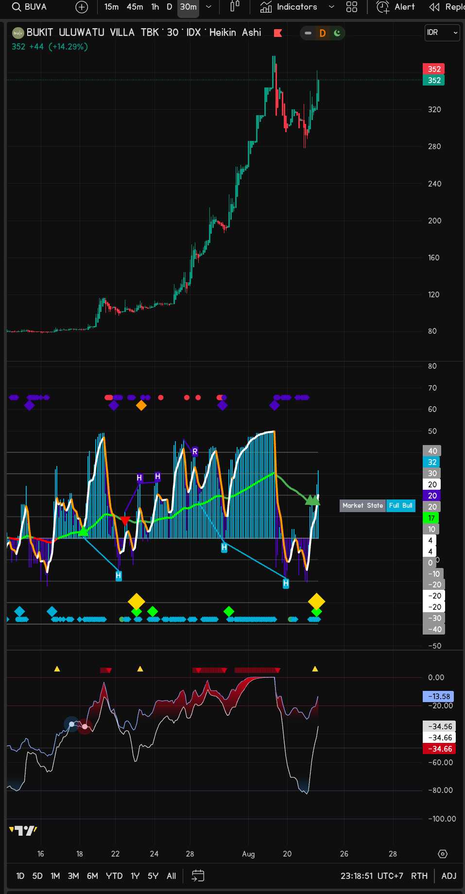Set date range to 1D
The image size is (465, 894).
click(x=20, y=876)
